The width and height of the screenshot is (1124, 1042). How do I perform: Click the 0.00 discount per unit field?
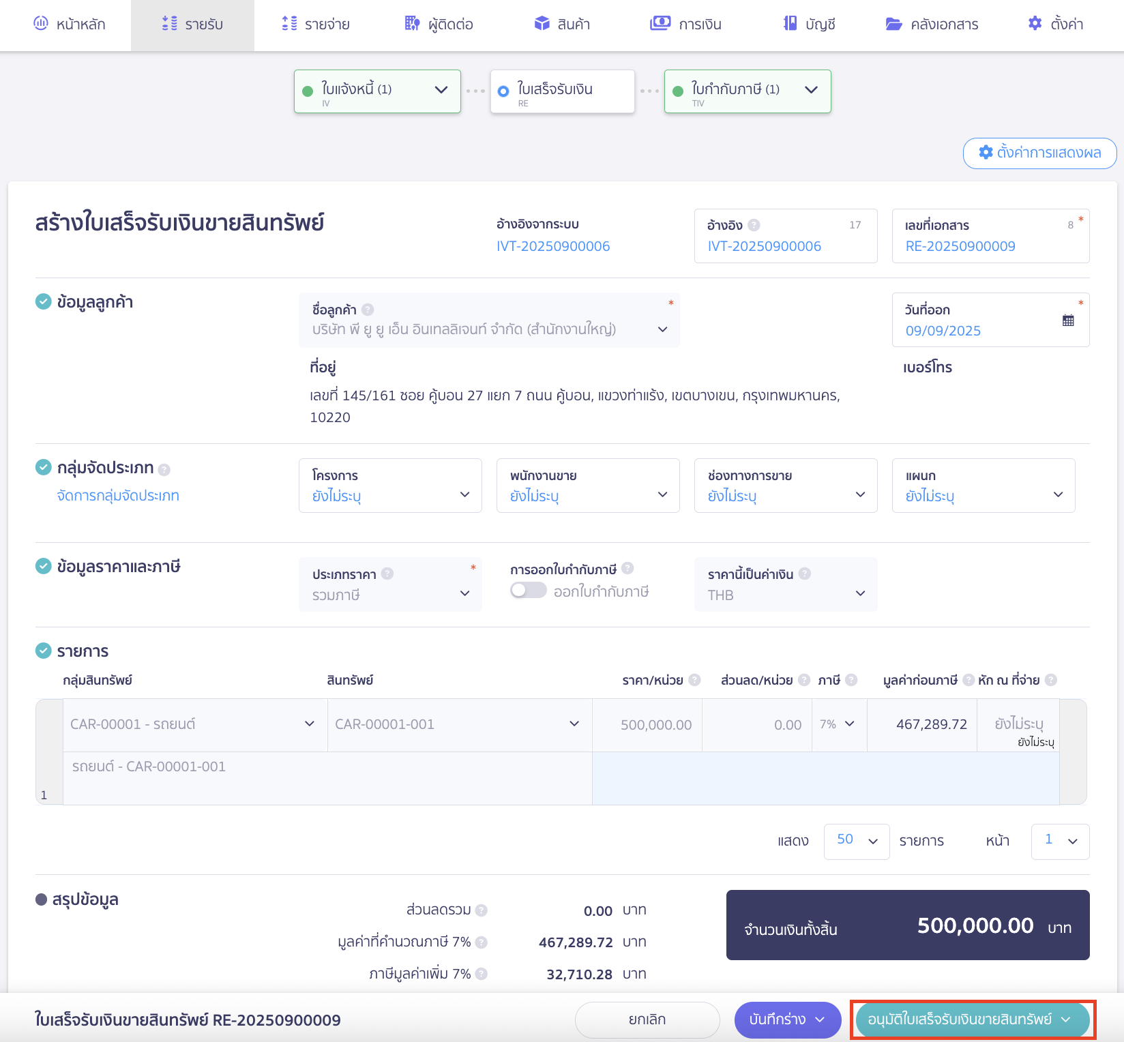757,725
